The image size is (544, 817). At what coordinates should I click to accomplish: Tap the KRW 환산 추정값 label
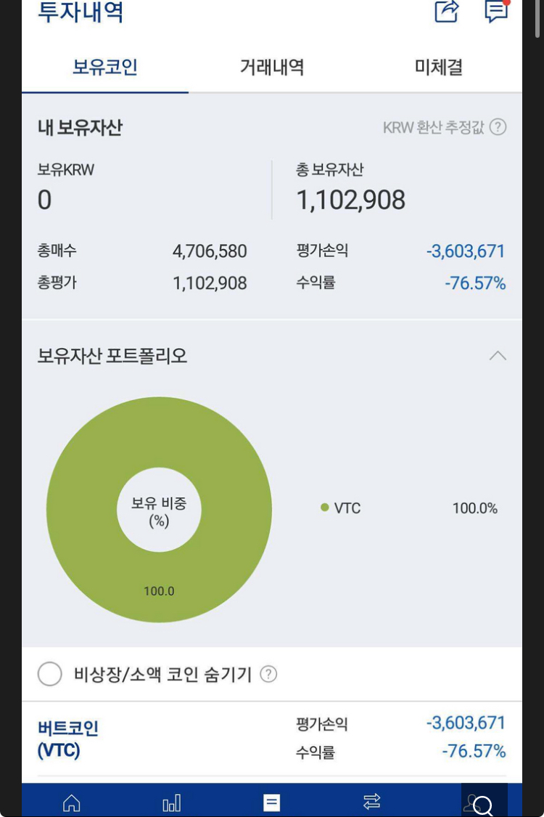(x=433, y=127)
